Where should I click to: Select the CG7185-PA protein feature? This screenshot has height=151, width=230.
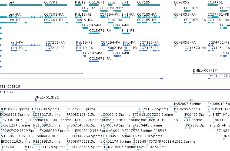(x=149, y=45)
